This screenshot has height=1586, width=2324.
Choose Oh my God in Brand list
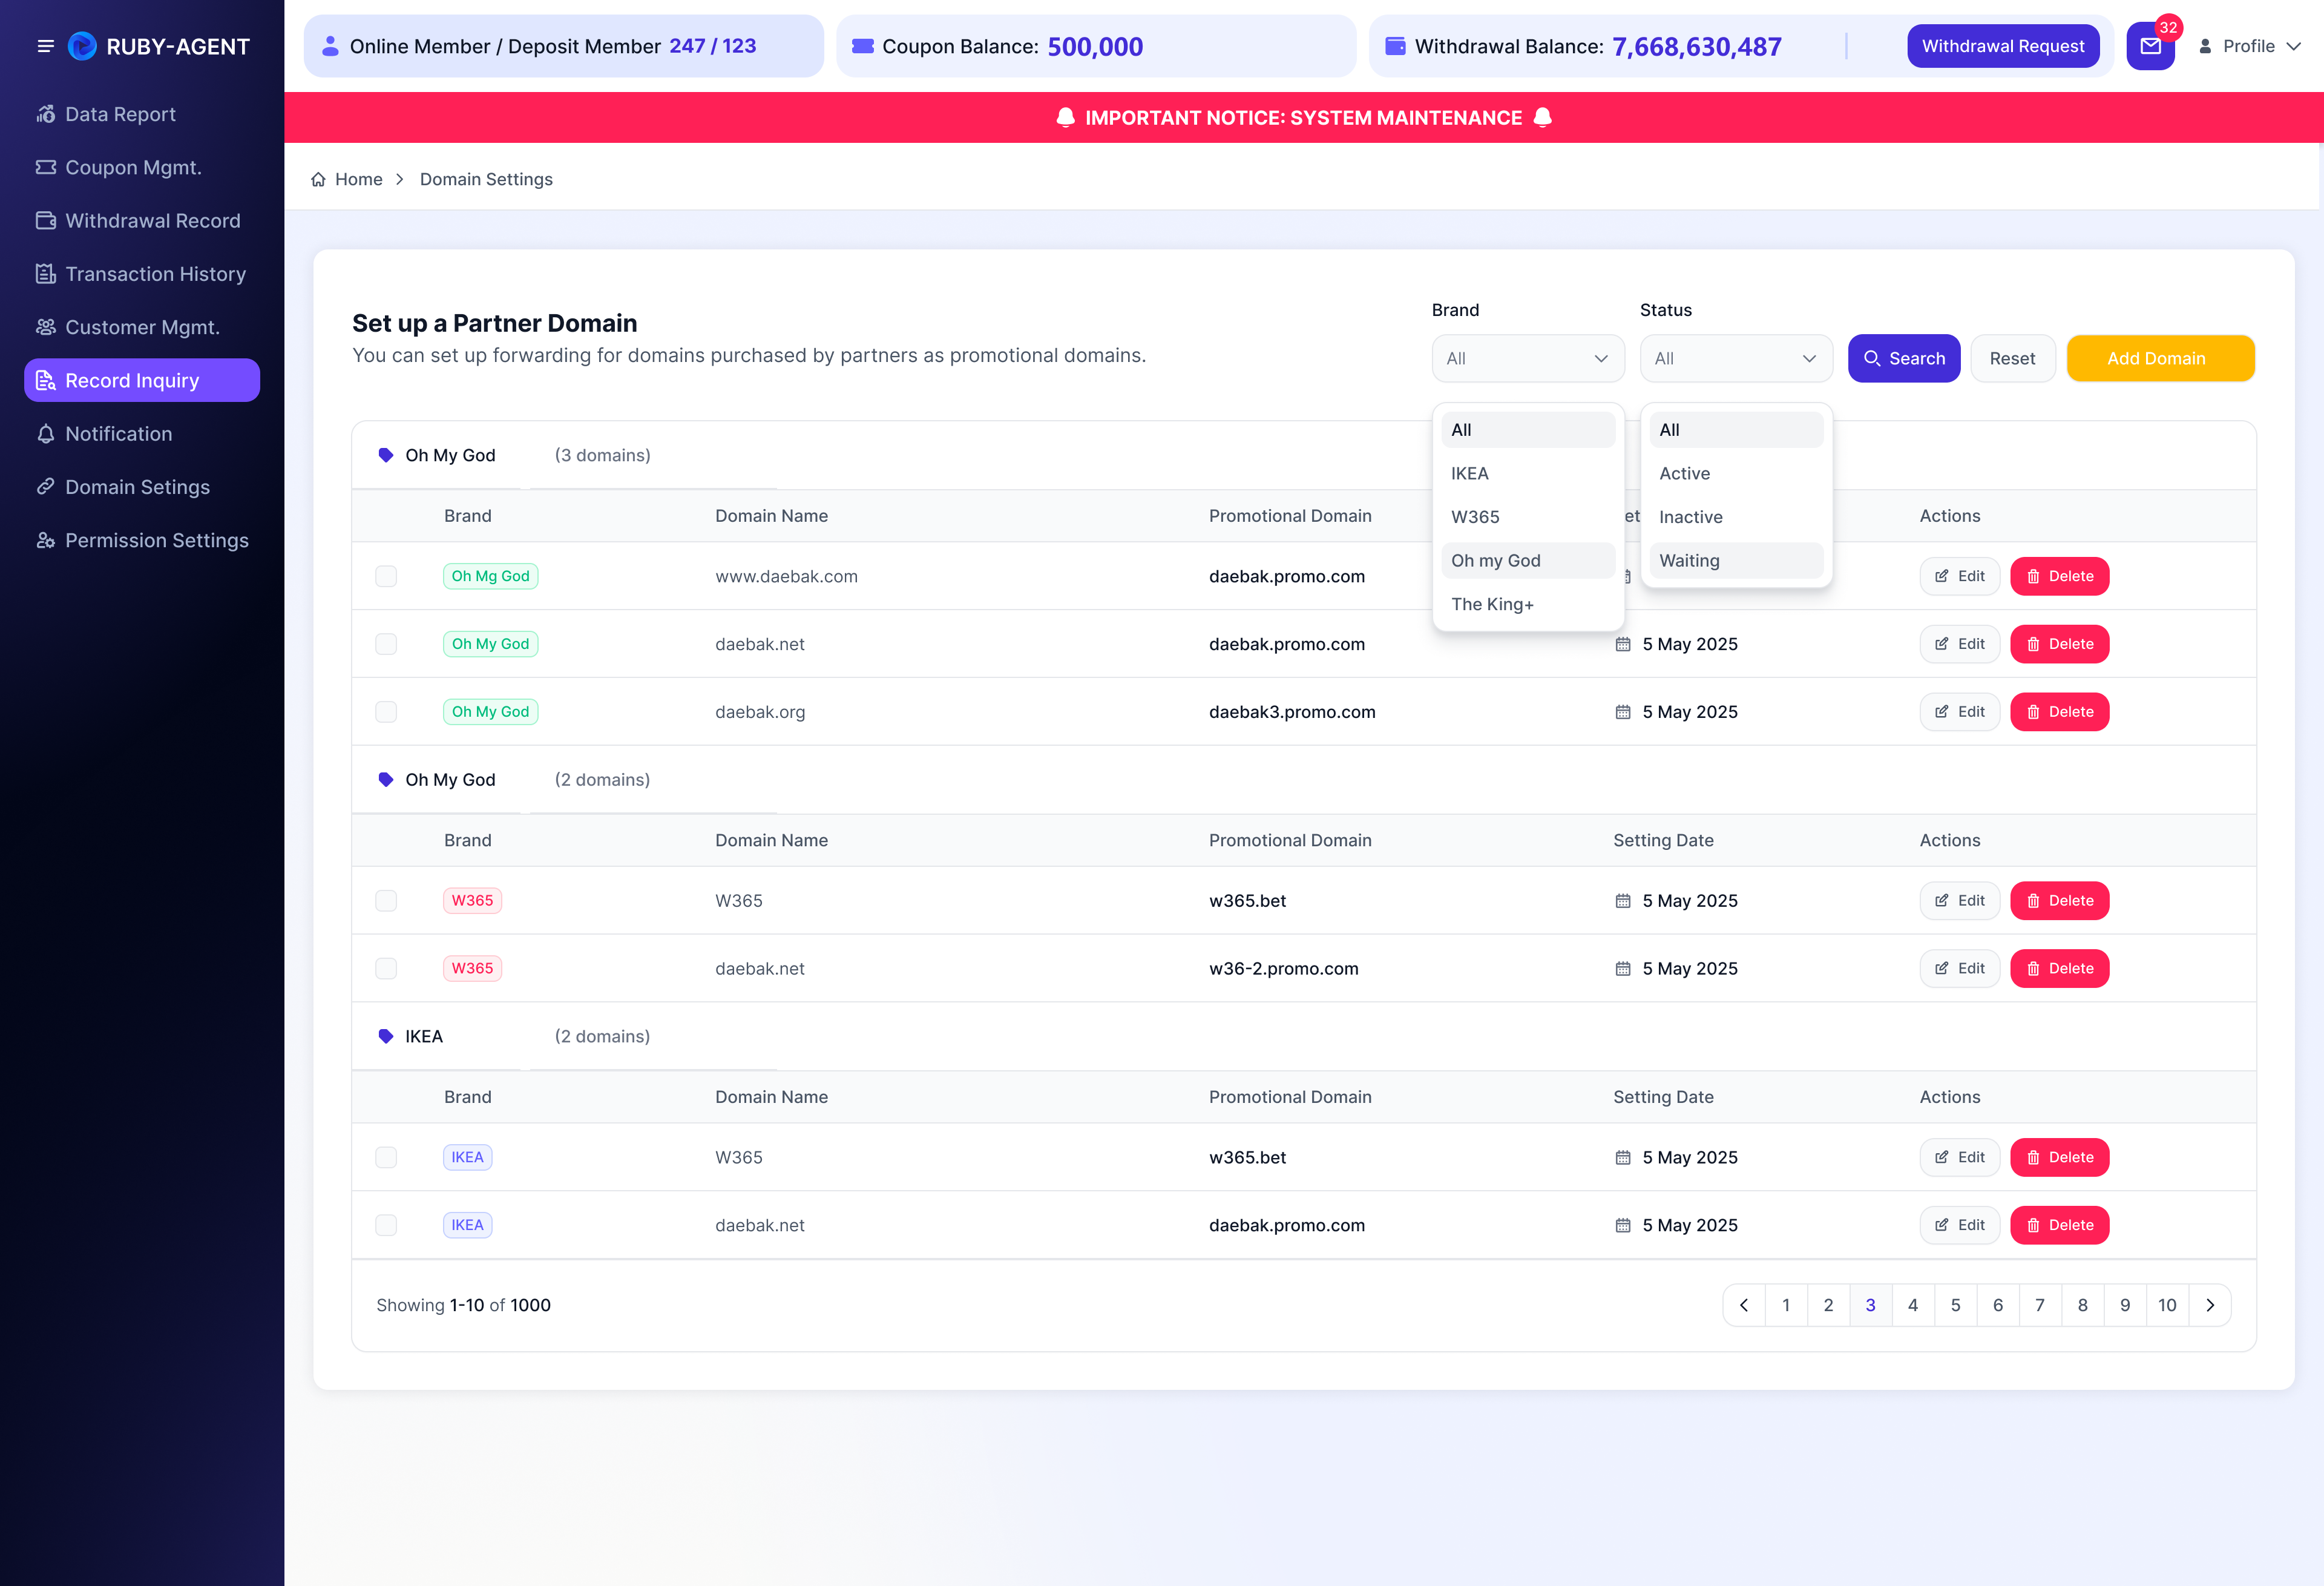click(x=1527, y=560)
